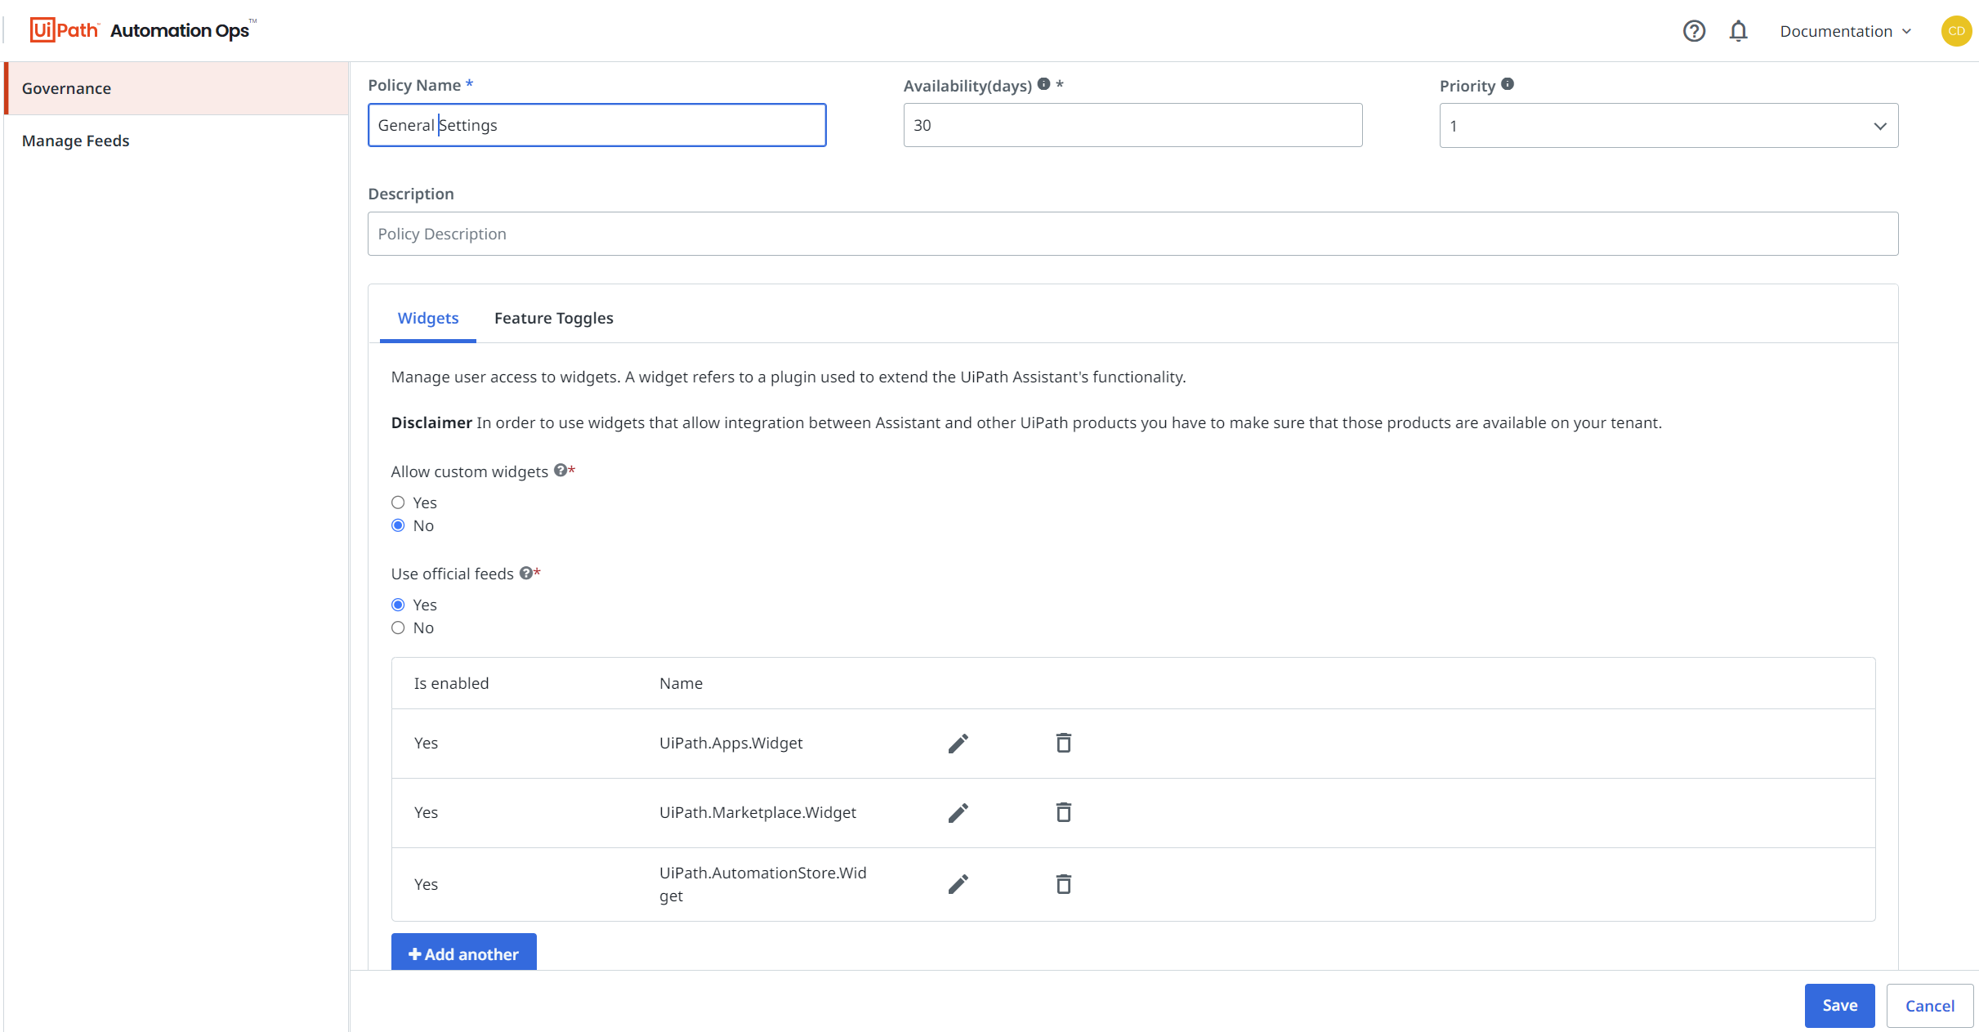1979x1032 pixels.
Task: Edit the UiPath.AutomationStore.Widget row
Action: pyautogui.click(x=958, y=884)
